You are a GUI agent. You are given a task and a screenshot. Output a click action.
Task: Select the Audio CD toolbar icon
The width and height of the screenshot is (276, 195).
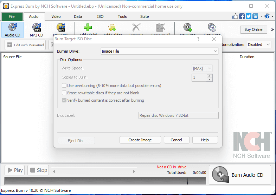click(x=13, y=30)
